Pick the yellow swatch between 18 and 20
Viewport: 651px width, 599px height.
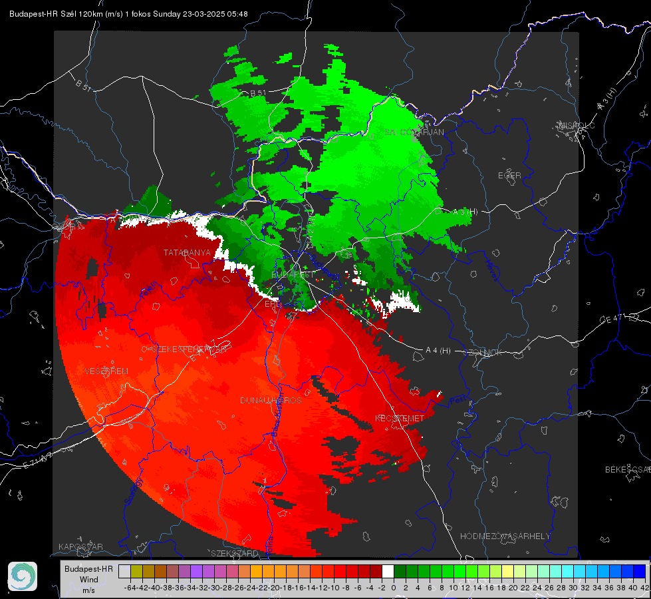[x=507, y=571]
